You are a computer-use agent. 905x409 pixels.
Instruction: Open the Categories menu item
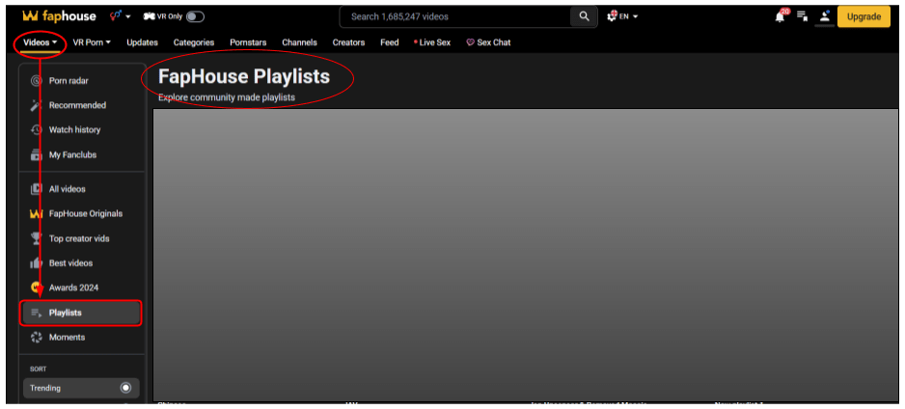(194, 42)
